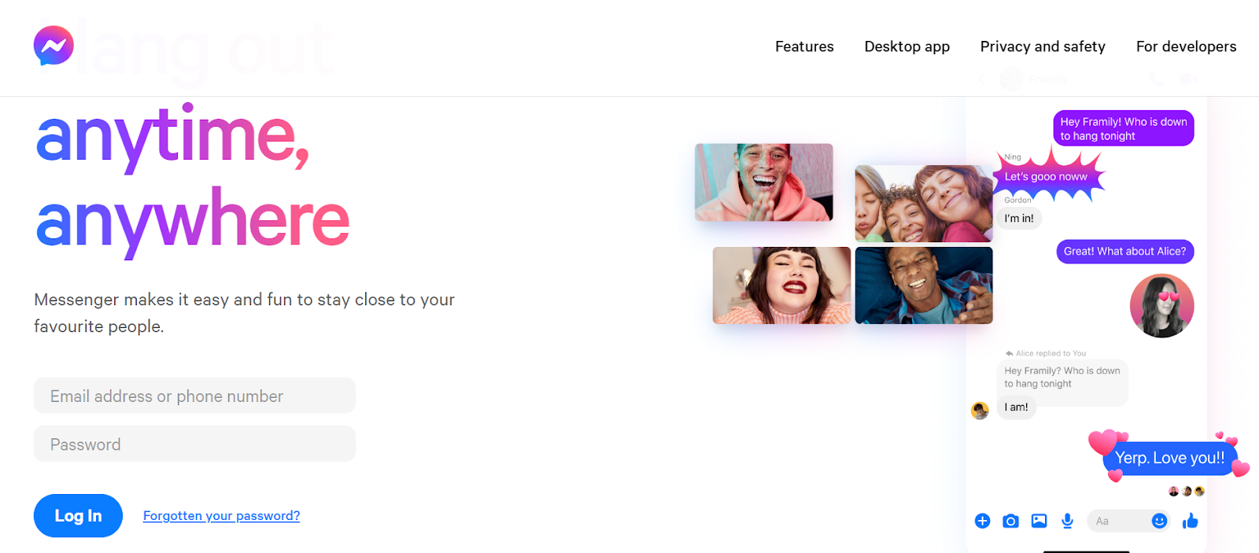Focus the Email address or phone number field
This screenshot has width=1259, height=553.
194,396
